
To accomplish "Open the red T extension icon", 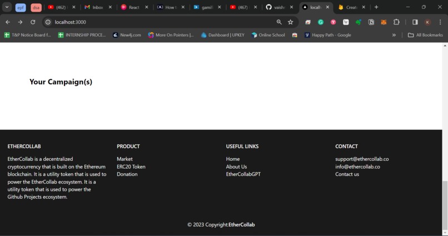I will (x=333, y=22).
